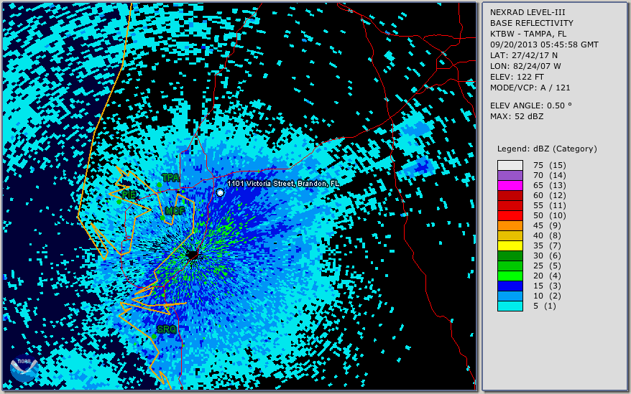Image resolution: width=631 pixels, height=394 pixels.
Task: Click the PIE airport green dot
Action: coord(119,202)
